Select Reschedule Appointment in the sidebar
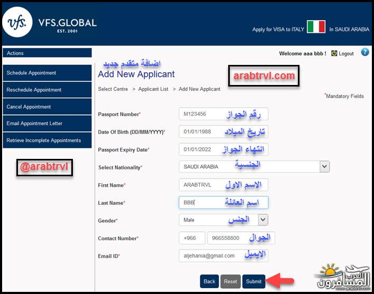 47,90
